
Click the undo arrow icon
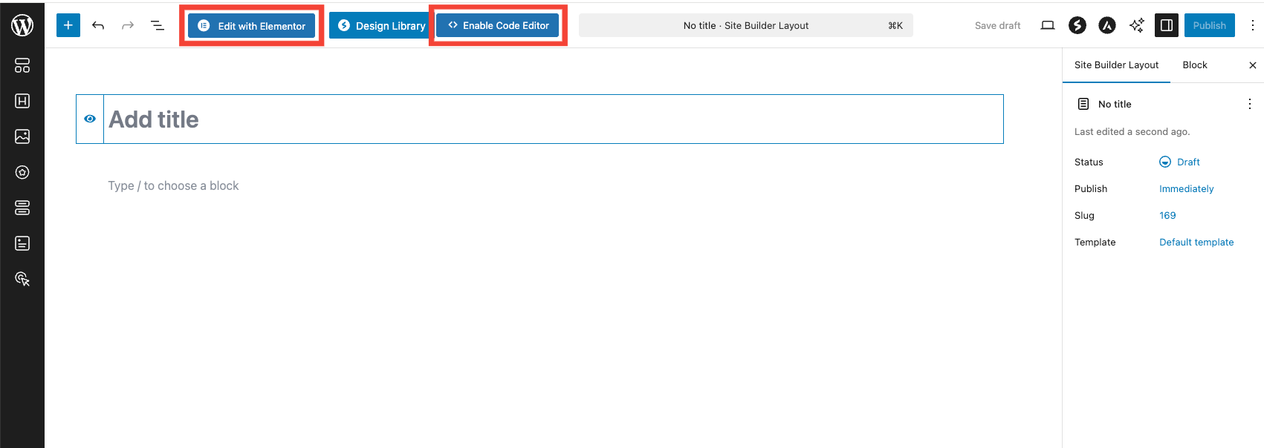click(x=98, y=25)
